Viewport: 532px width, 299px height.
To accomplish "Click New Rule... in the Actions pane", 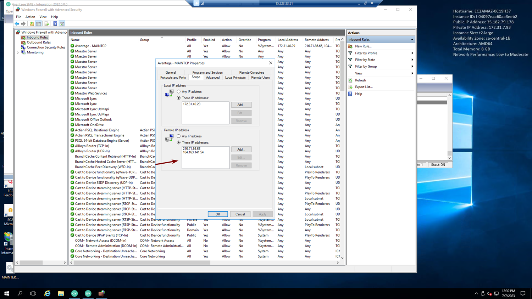I will pyautogui.click(x=363, y=46).
